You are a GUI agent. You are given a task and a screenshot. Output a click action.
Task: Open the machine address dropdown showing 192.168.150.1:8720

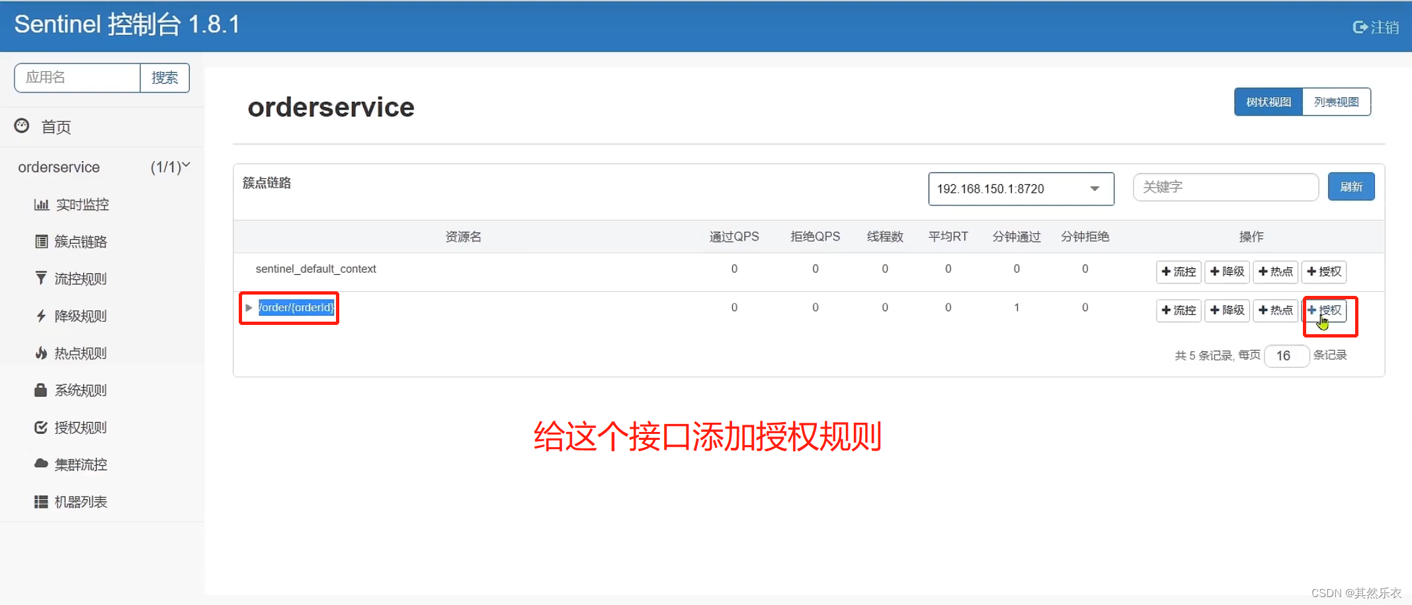click(1020, 188)
